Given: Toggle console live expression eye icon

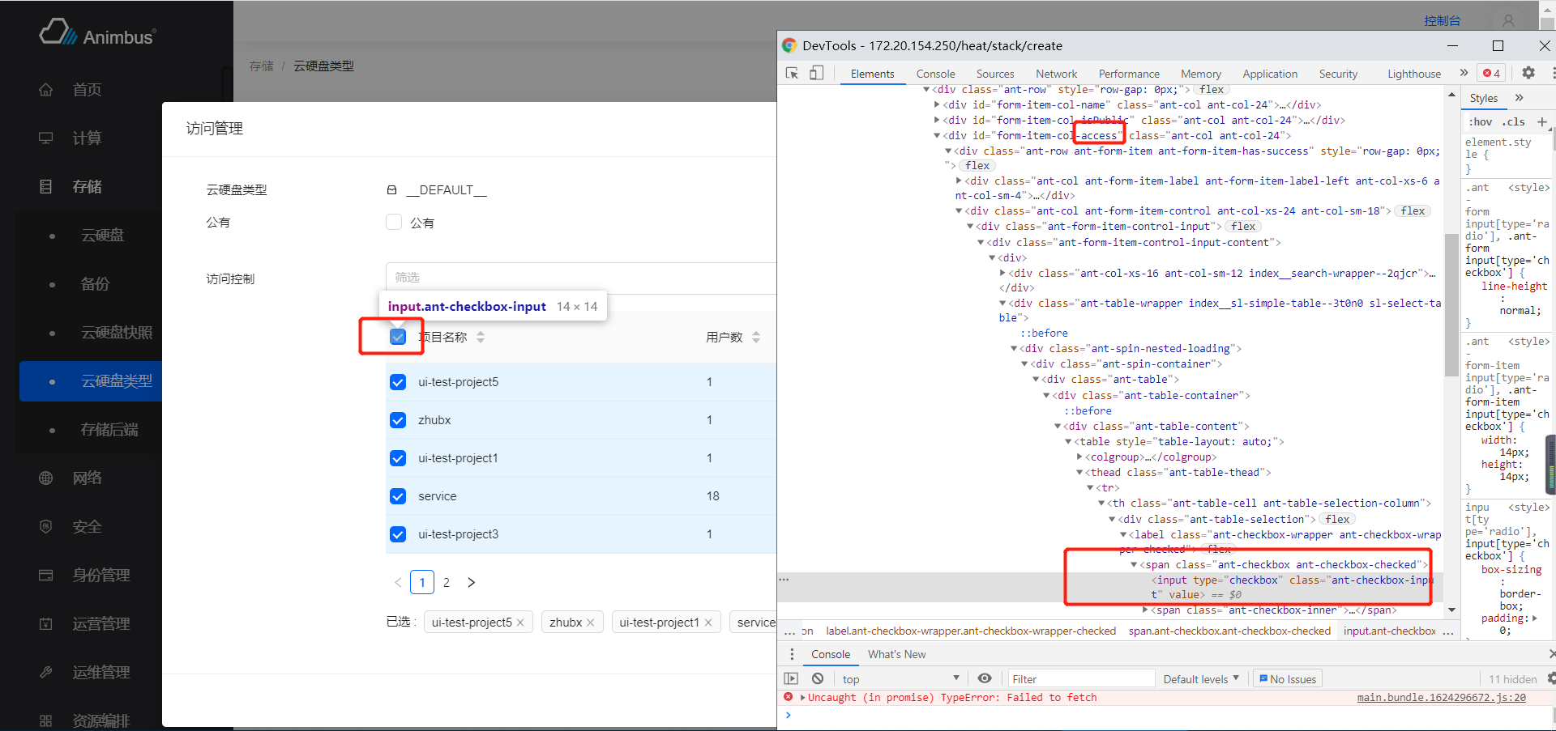Looking at the screenshot, I should pyautogui.click(x=985, y=679).
